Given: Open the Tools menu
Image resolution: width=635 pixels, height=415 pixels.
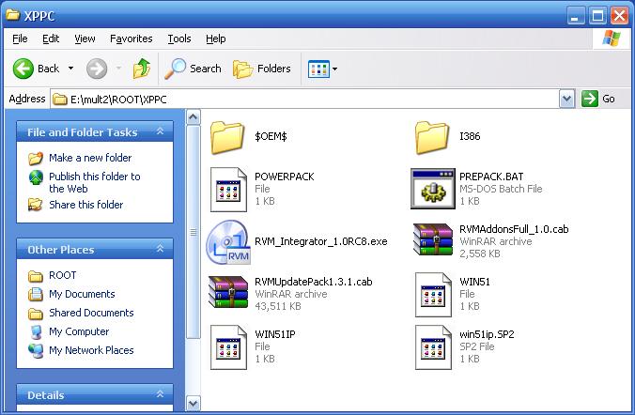Looking at the screenshot, I should (x=179, y=38).
